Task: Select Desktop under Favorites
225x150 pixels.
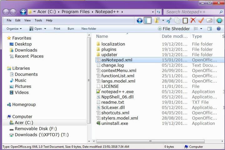Action: 23,44
